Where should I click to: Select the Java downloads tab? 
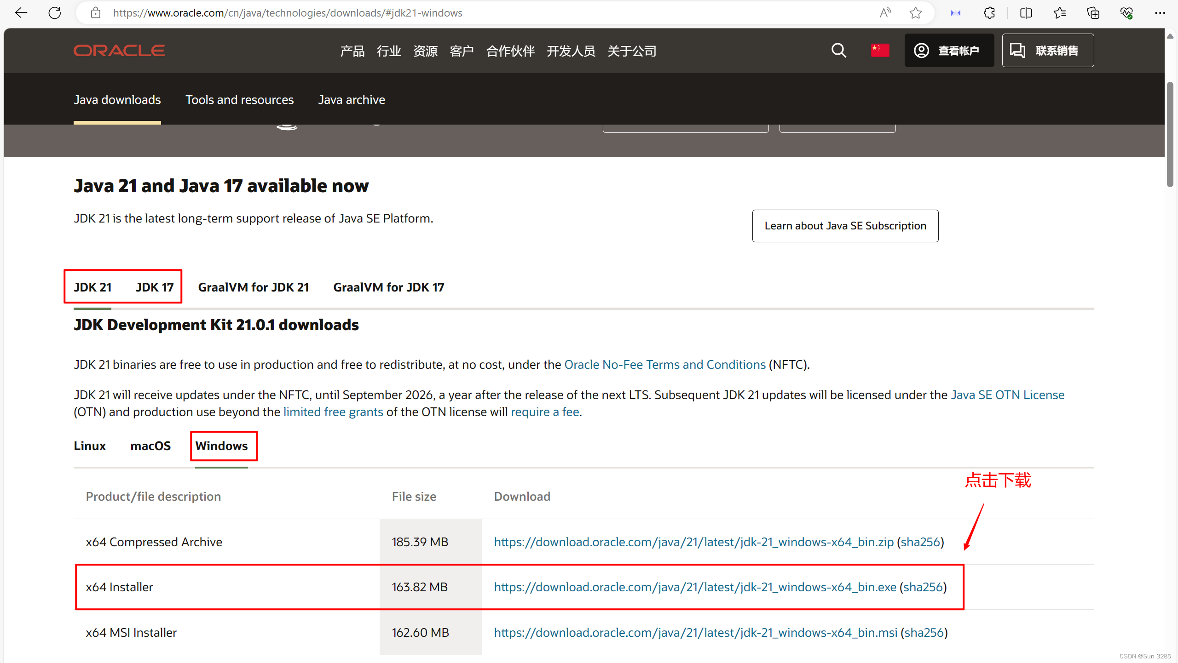tap(117, 100)
